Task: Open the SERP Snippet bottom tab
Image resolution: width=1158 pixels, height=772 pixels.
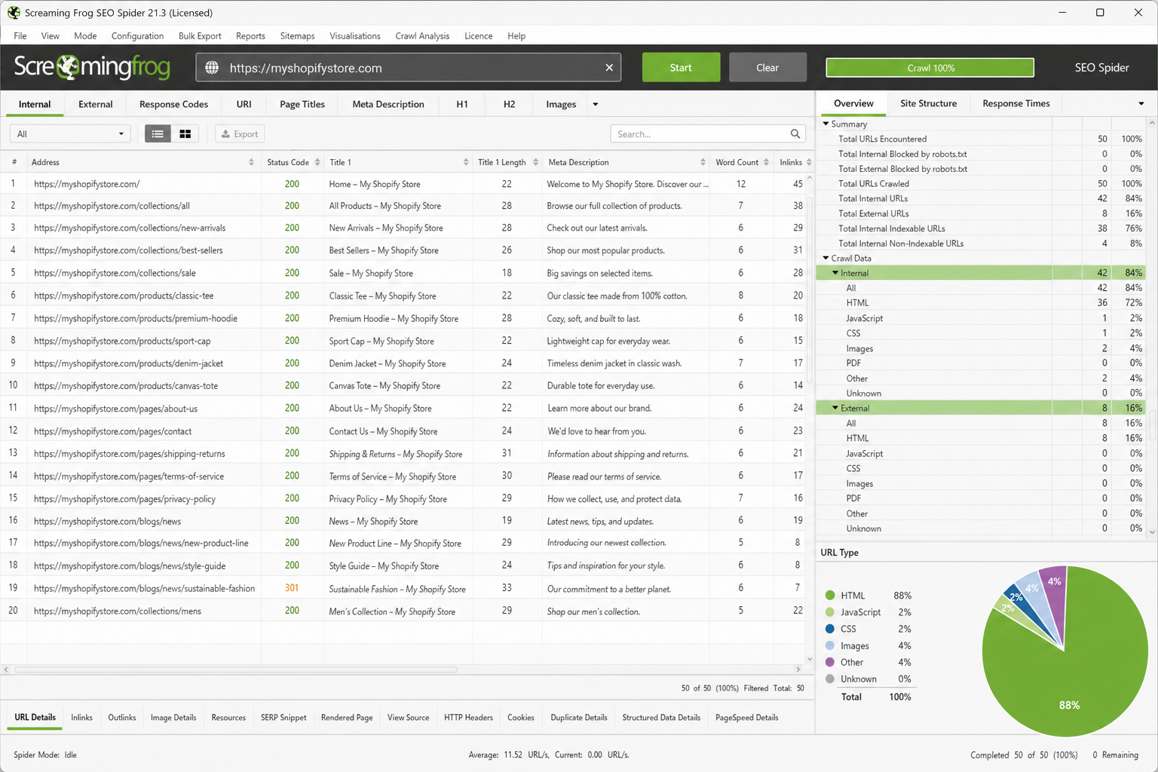Action: coord(283,717)
